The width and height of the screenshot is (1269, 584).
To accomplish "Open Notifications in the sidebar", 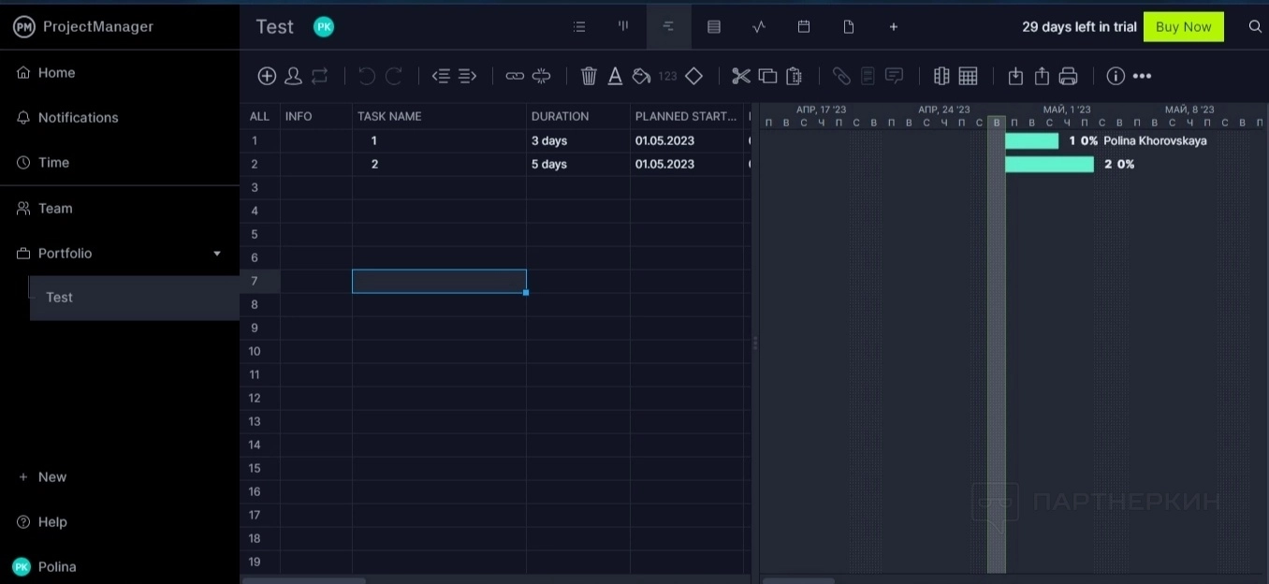I will (x=78, y=118).
